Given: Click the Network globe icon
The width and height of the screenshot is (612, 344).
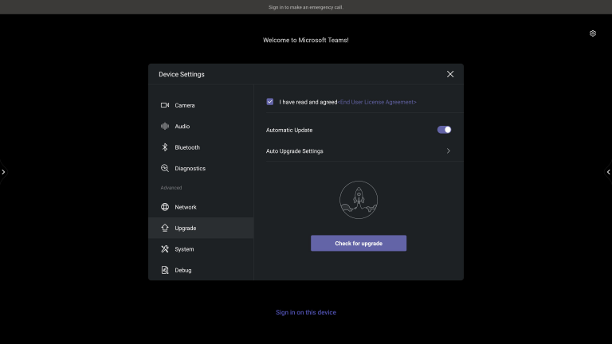Looking at the screenshot, I should point(165,207).
